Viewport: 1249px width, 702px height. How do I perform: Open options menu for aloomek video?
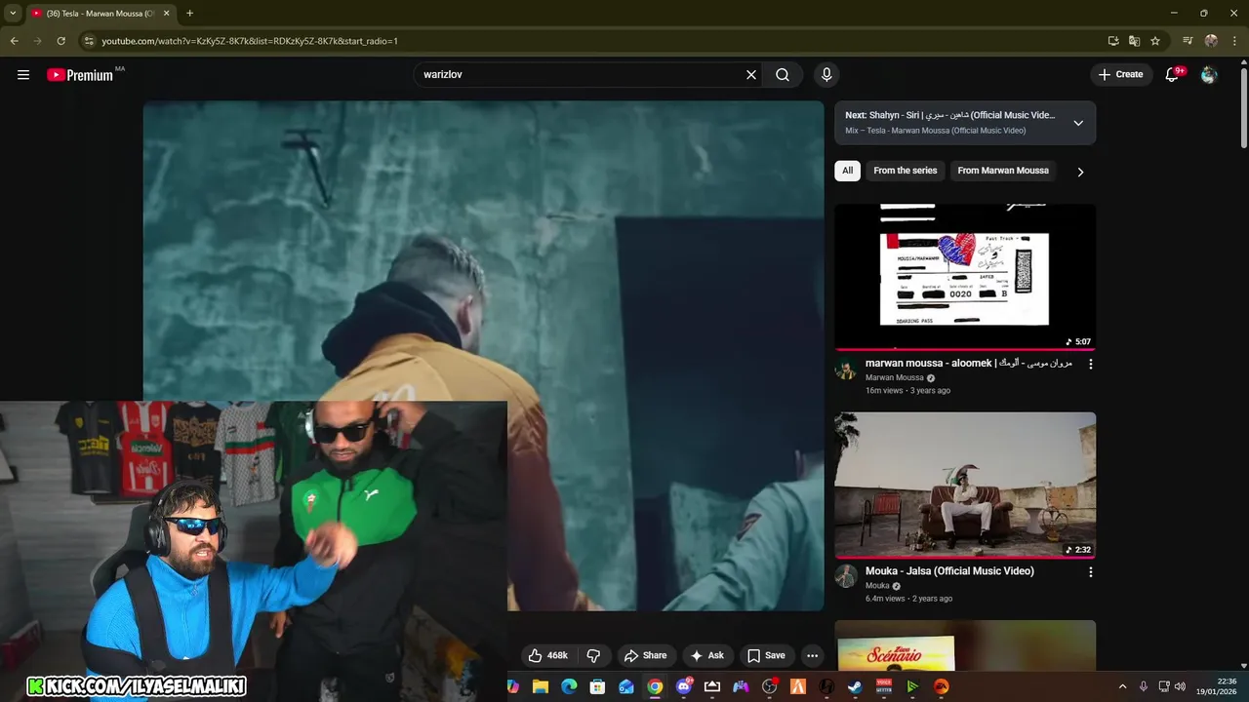(1090, 364)
